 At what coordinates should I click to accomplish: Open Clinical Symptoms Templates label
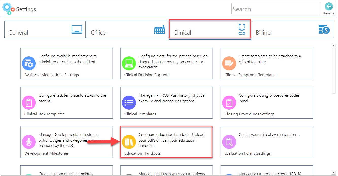click(x=250, y=75)
